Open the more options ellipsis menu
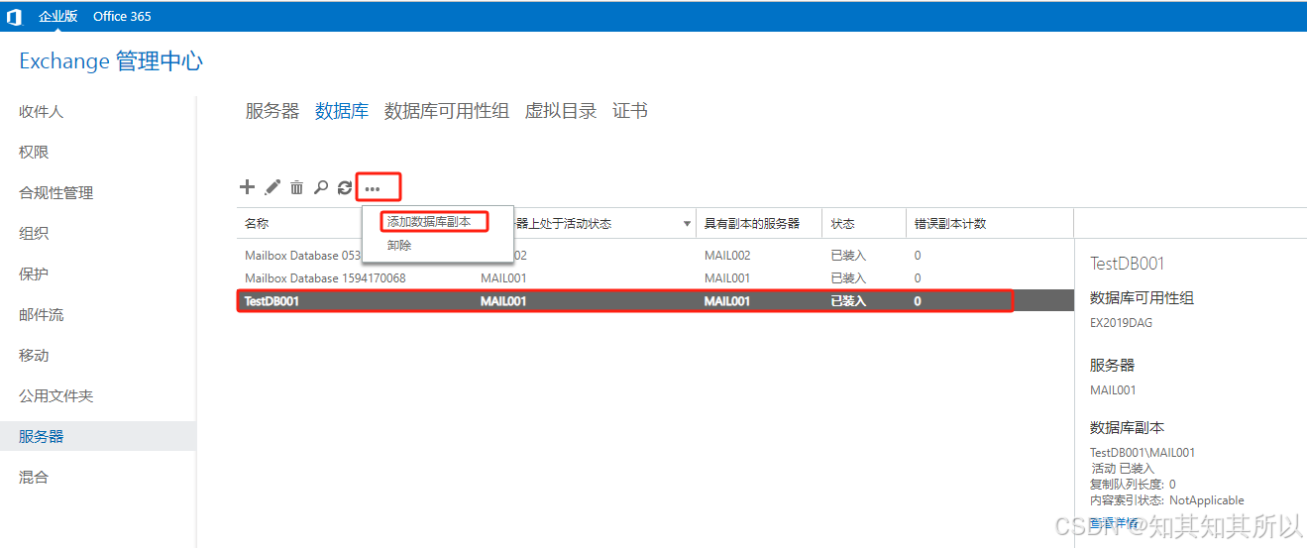This screenshot has height=548, width=1307. click(x=373, y=187)
